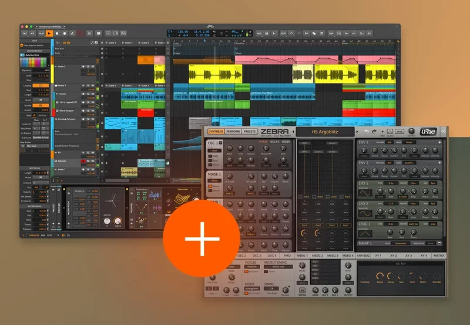
Task: Click the OSC 1 Wave knob
Action: pos(230,148)
